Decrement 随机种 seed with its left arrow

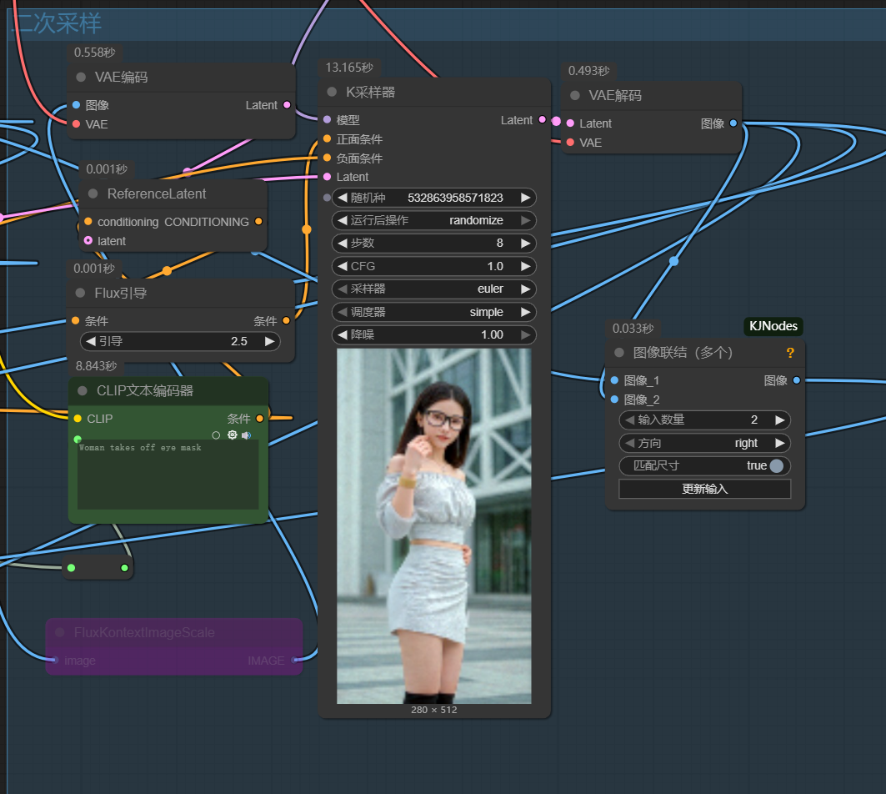click(343, 198)
